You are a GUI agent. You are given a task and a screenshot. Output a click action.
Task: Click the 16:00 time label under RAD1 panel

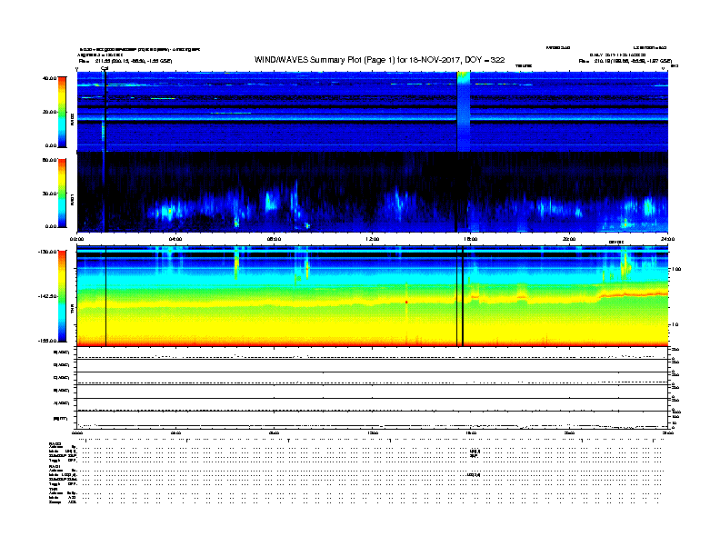(471, 239)
